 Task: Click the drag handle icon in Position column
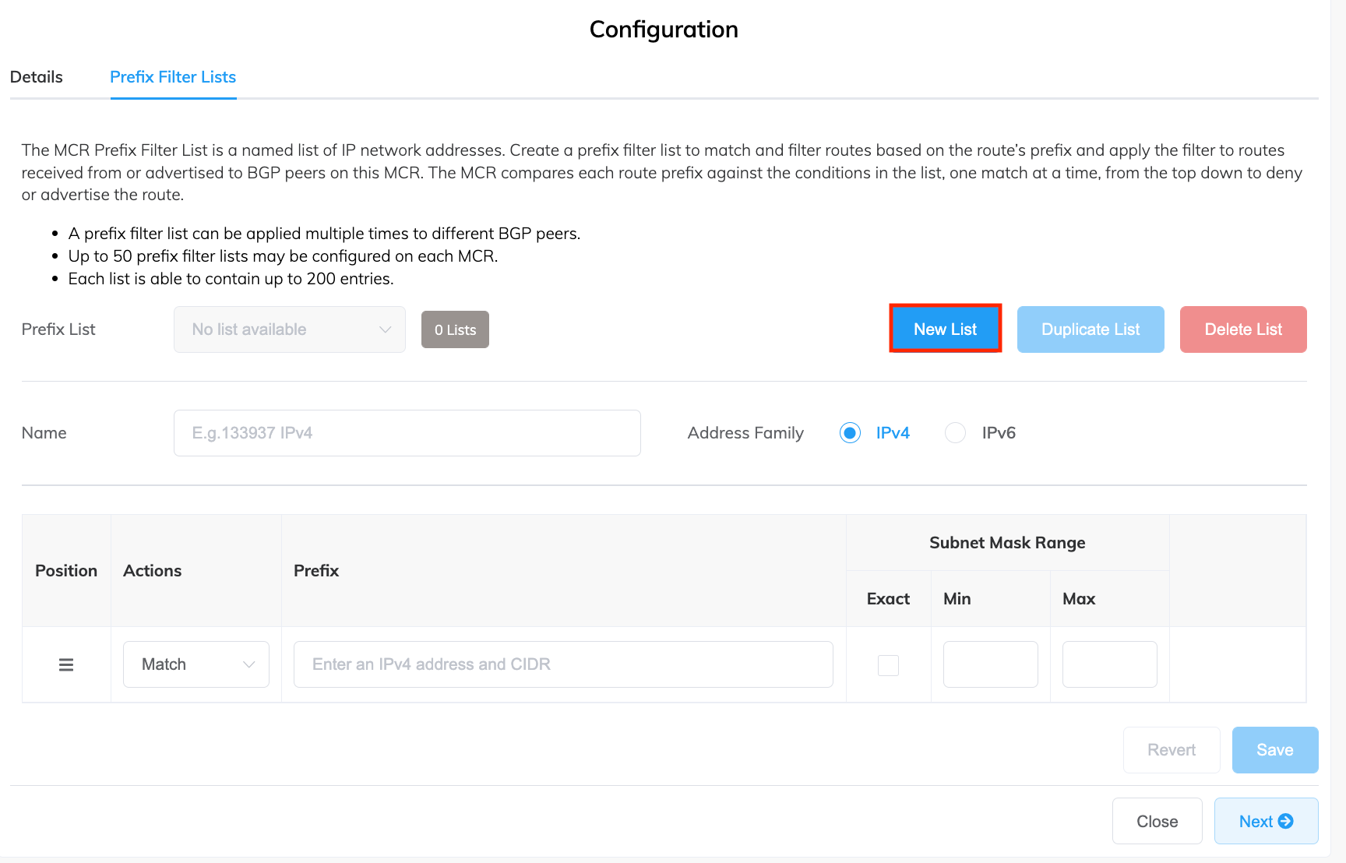[x=66, y=664]
